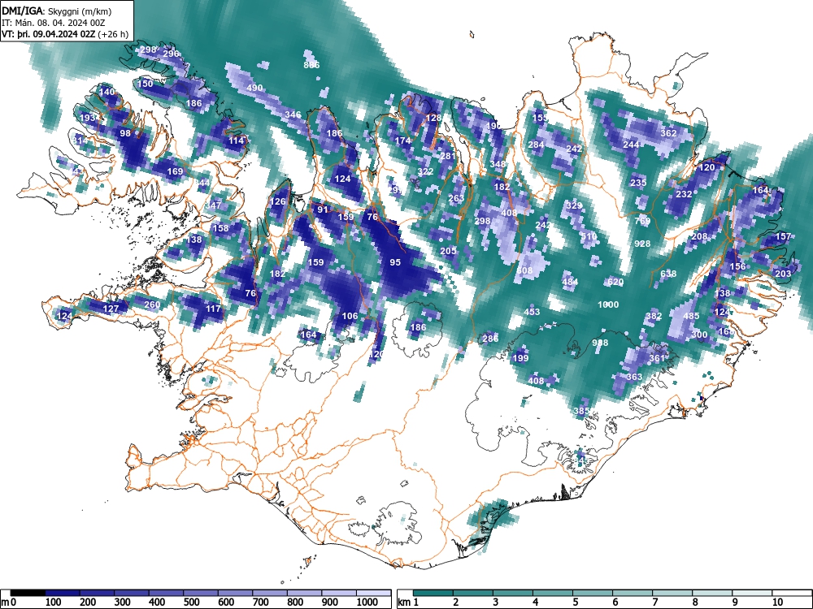Image resolution: width=813 pixels, height=609 pixels.
Task: Click the visibility value 347 on the map
Action: (x=213, y=205)
